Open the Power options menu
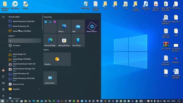 click(x=3, y=96)
